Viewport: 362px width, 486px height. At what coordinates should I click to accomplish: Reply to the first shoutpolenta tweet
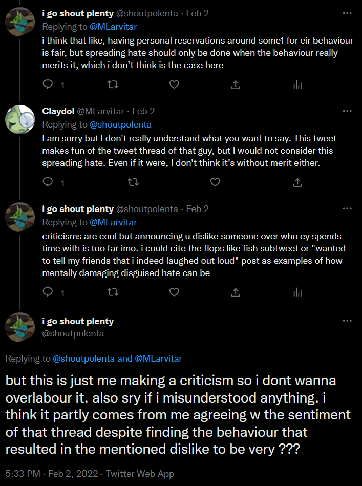[48, 84]
